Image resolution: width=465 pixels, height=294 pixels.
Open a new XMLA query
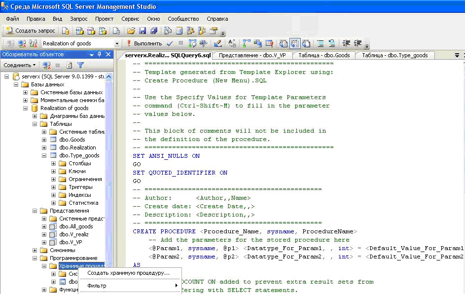pos(102,31)
